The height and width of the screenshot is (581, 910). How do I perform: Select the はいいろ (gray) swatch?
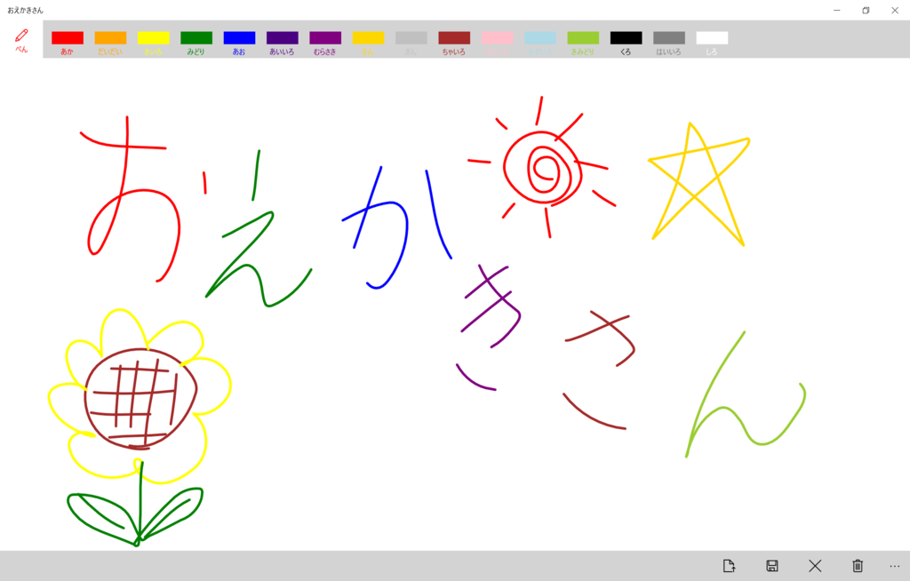click(x=669, y=39)
